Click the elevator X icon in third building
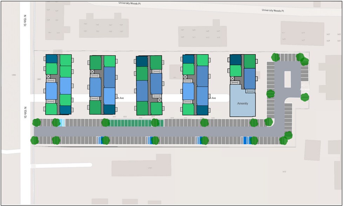Viewport: 343px width, 206px height. tap(160, 99)
